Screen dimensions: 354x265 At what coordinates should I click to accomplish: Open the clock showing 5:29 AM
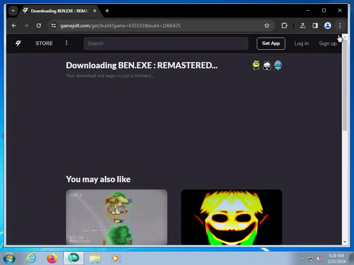336,258
